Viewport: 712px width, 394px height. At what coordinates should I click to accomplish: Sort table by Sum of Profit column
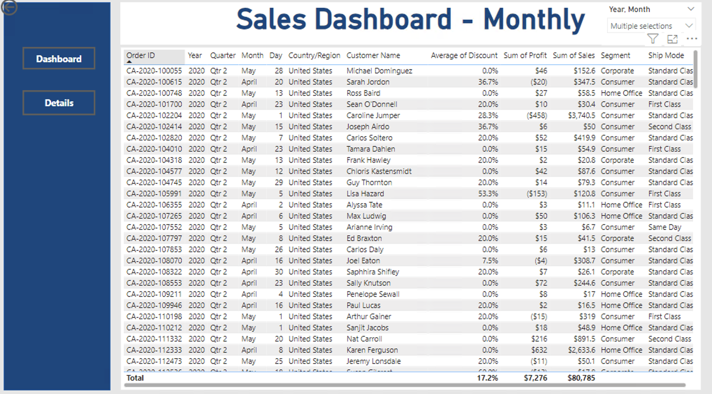[x=525, y=55]
